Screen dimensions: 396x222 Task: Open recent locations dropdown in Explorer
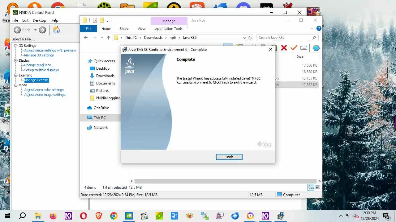(102, 38)
